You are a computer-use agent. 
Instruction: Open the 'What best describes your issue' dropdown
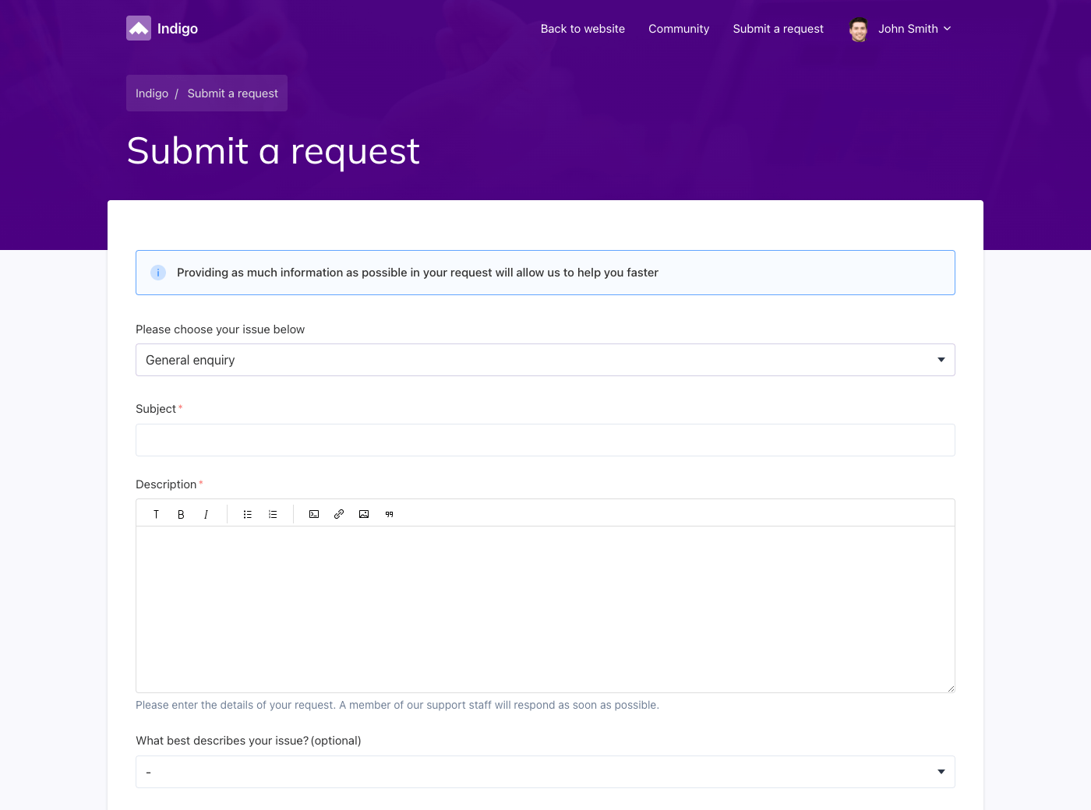coord(545,772)
